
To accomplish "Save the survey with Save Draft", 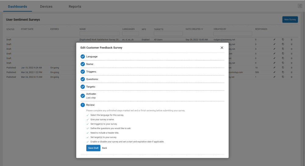I will click(93, 148).
